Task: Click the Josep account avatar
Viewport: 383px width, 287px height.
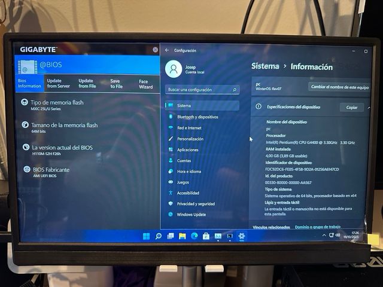Action: tap(174, 69)
